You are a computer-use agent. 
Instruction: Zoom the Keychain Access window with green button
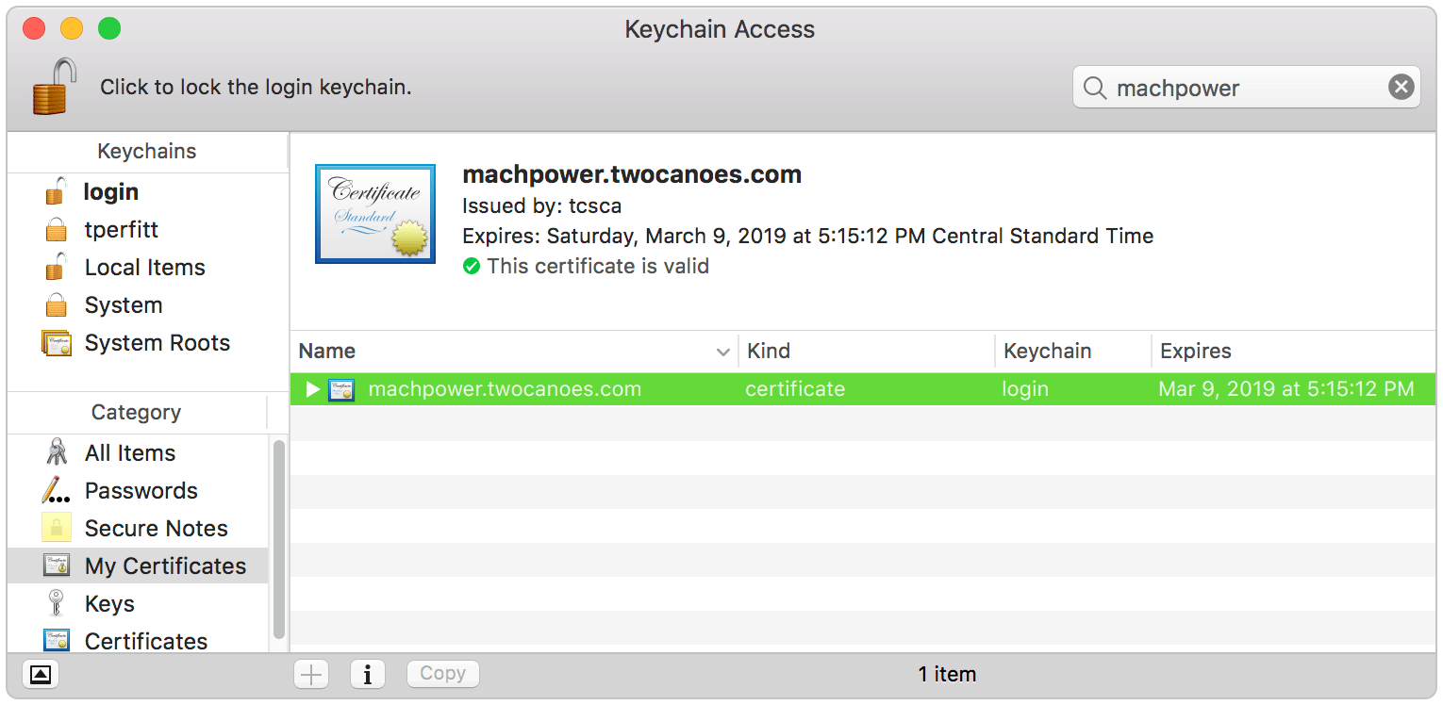pyautogui.click(x=109, y=29)
